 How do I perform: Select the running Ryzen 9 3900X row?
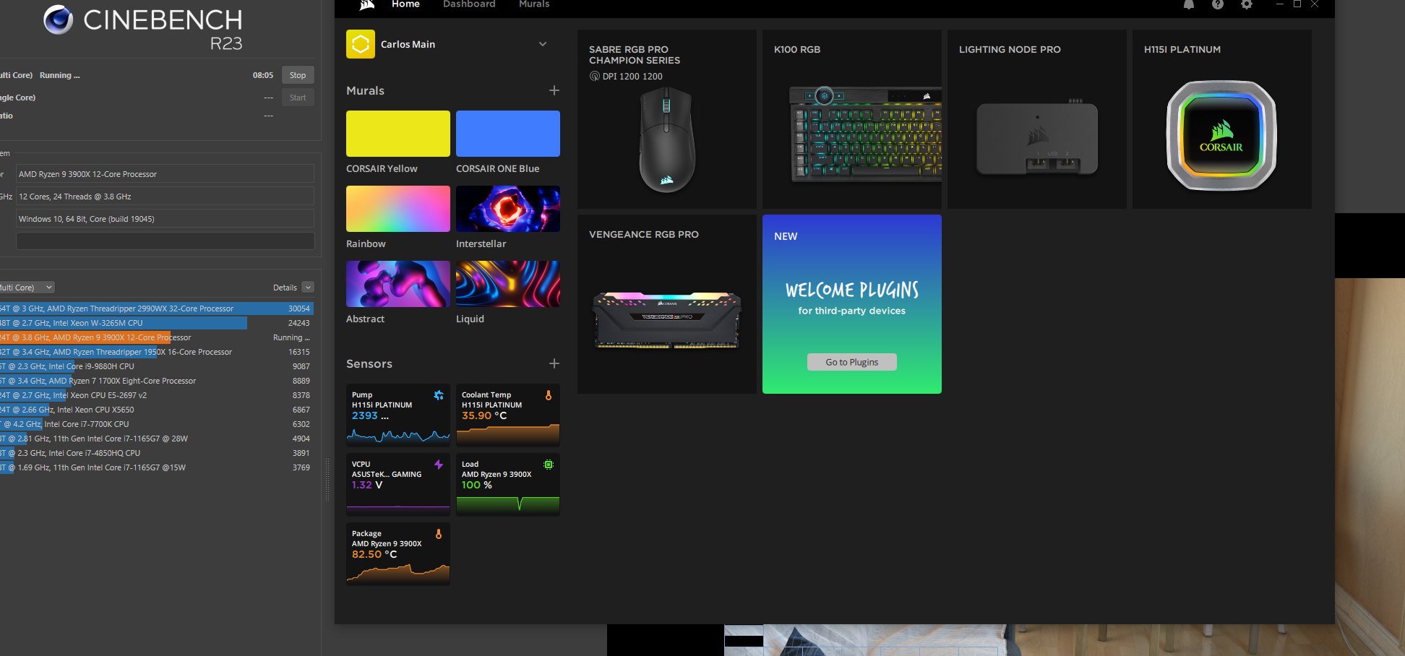157,337
